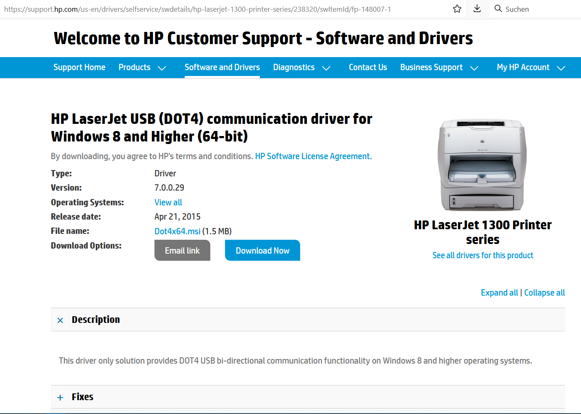
Task: Open the browser downloads icon
Action: click(477, 9)
